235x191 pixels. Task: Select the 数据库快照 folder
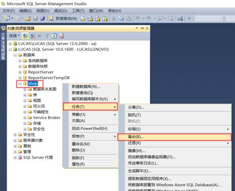coord(38,66)
